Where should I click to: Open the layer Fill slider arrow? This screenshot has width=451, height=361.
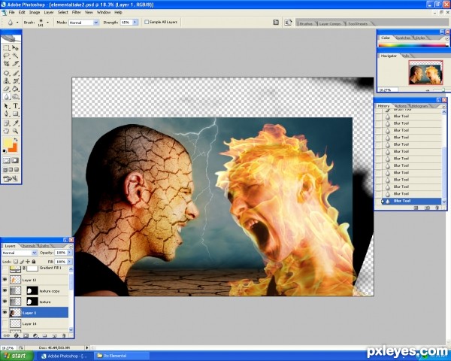click(69, 262)
